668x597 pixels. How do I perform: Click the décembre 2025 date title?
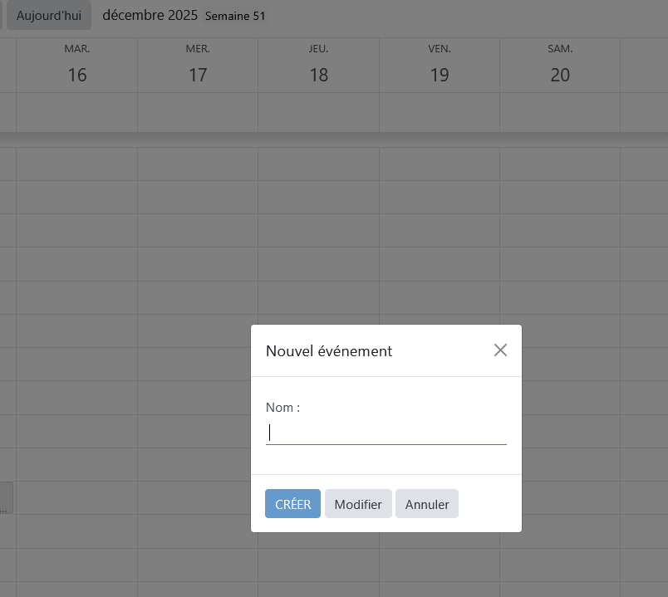150,16
